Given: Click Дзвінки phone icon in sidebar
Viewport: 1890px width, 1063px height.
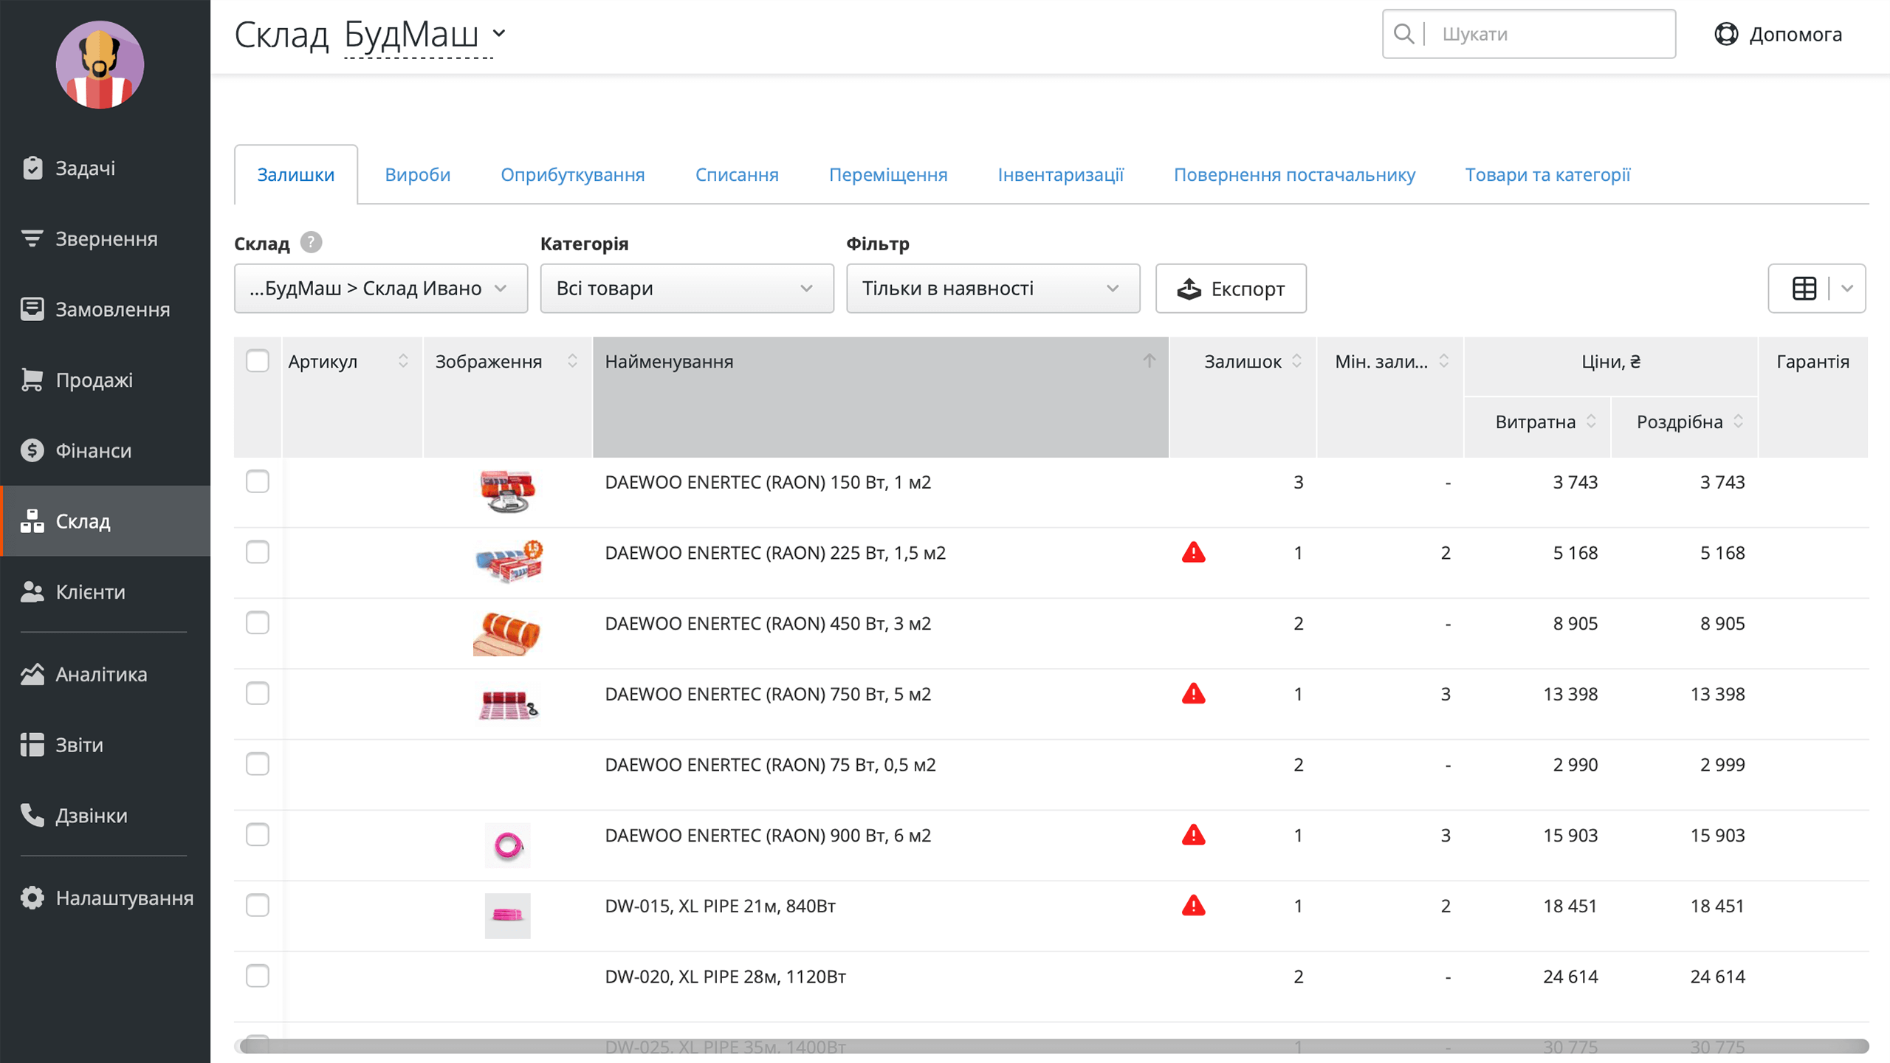Looking at the screenshot, I should click(x=32, y=815).
